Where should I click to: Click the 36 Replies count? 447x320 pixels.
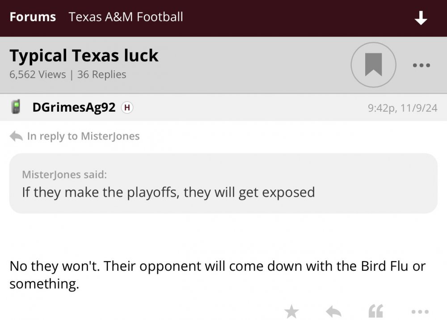point(101,75)
